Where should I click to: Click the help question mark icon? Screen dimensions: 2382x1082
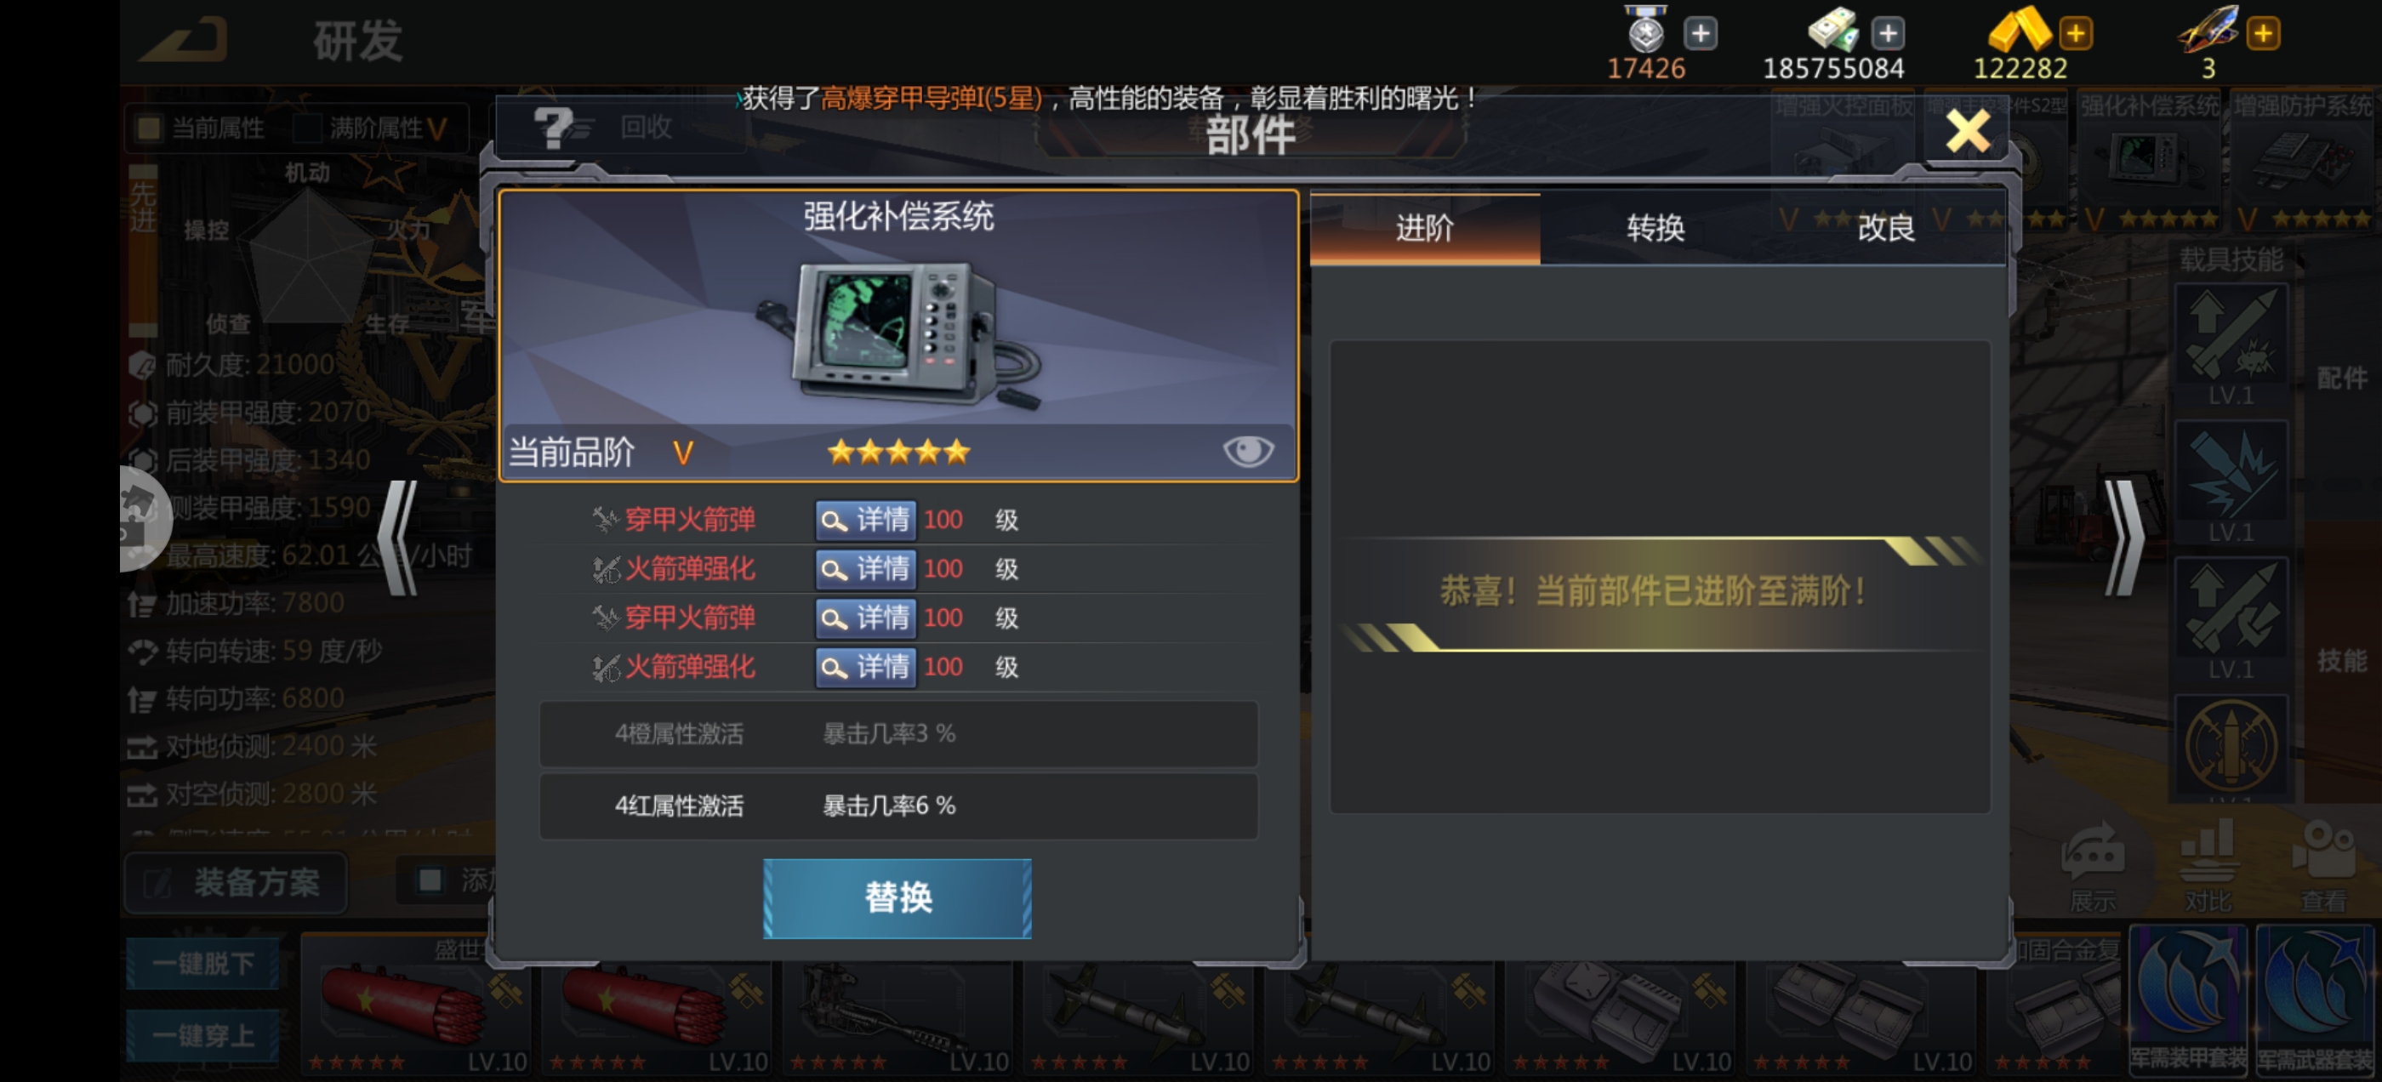[x=554, y=127]
